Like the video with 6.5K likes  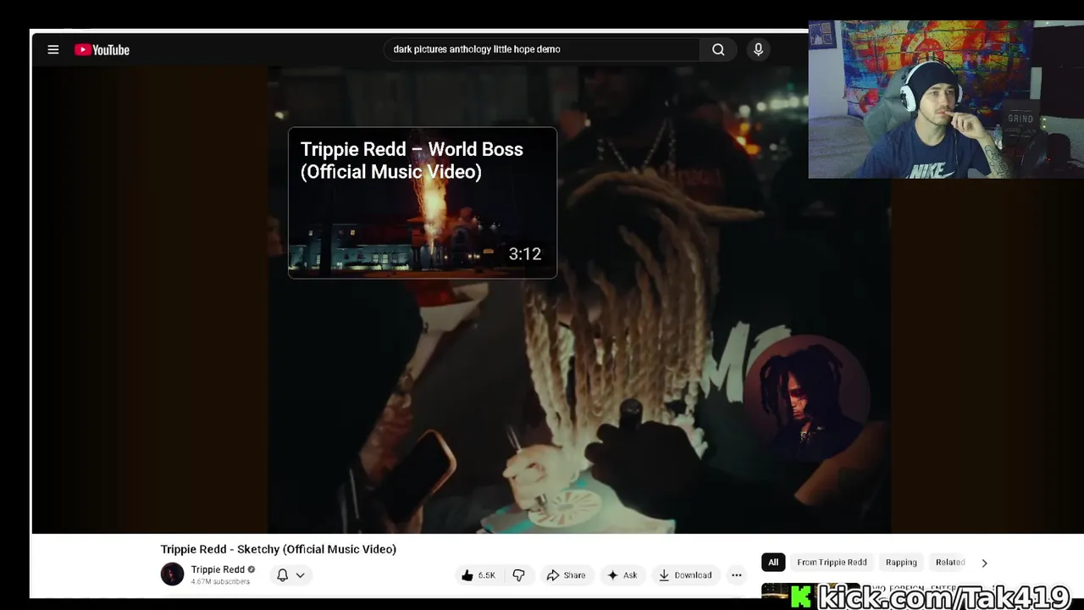[478, 575]
